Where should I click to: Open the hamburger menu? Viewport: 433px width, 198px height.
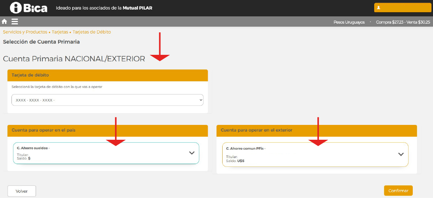click(x=15, y=21)
